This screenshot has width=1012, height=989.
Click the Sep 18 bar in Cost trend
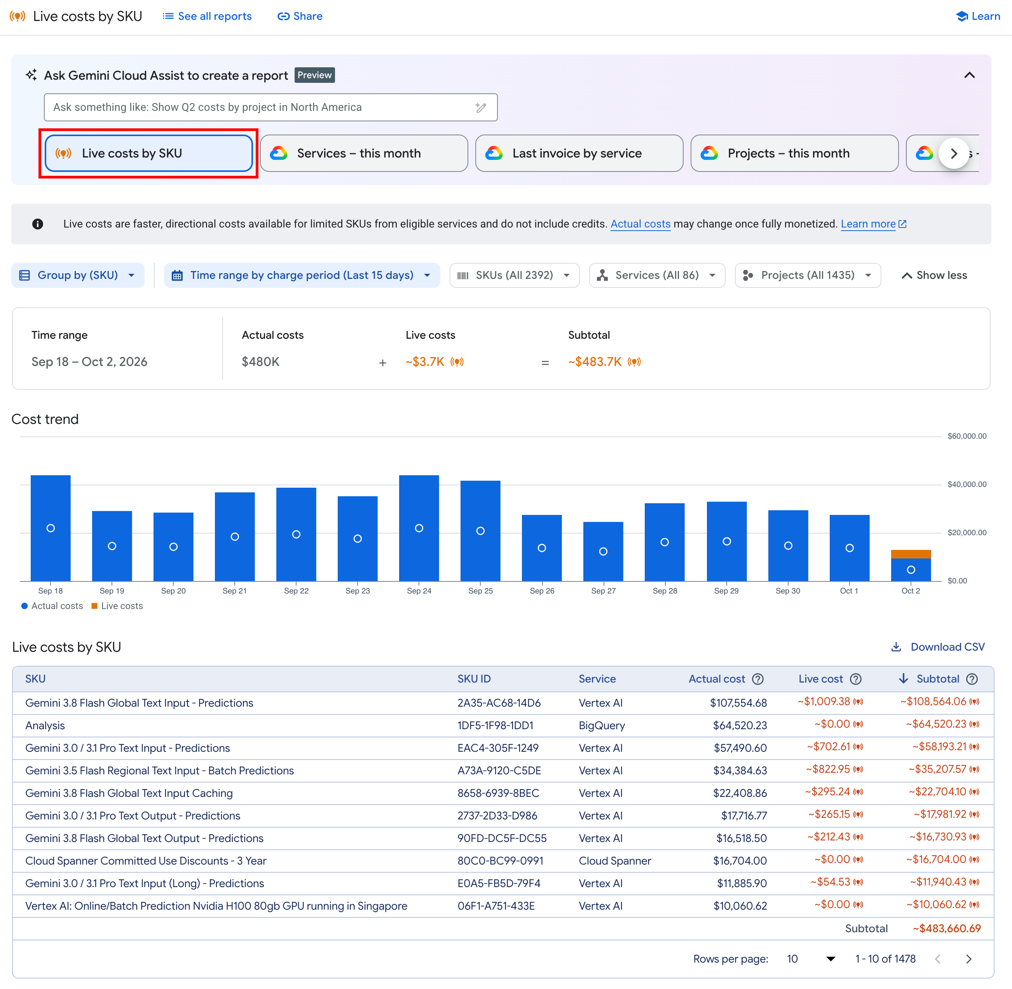point(51,528)
